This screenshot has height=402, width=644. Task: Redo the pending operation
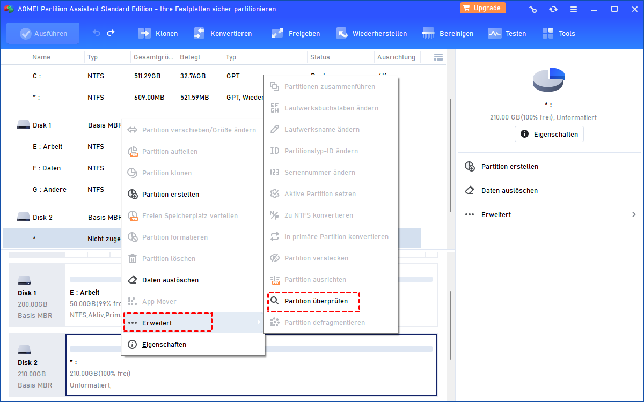pos(111,33)
